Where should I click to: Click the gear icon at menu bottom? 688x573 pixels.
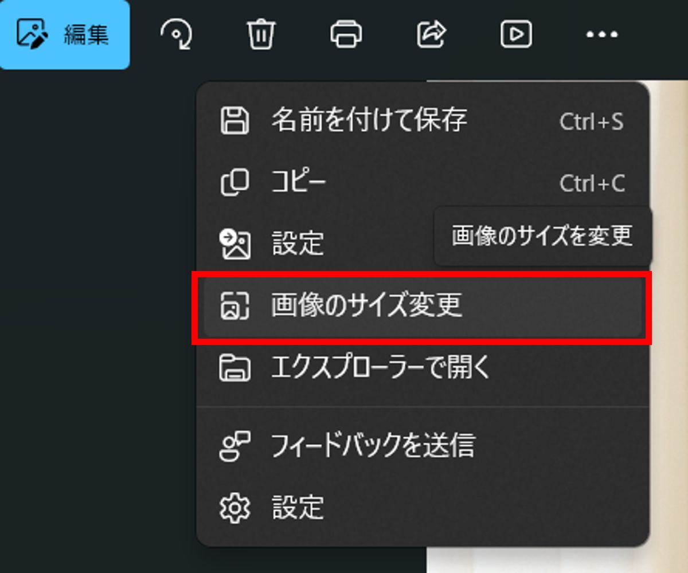pos(235,508)
